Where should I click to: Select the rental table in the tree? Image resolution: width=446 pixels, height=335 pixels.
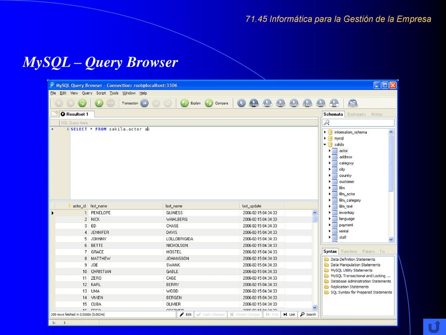click(x=344, y=231)
